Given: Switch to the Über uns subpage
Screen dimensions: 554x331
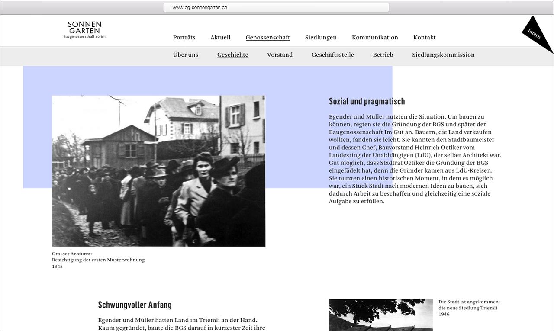Looking at the screenshot, I should (x=185, y=55).
